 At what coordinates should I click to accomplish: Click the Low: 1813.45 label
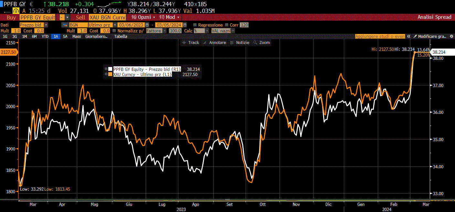pyautogui.click(x=57, y=189)
